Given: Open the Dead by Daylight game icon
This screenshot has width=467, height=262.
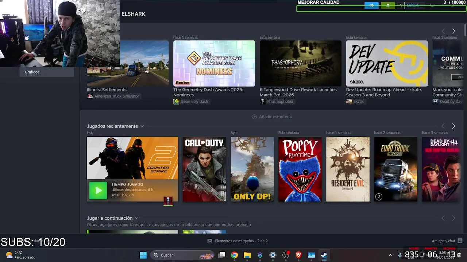Looking at the screenshot, I should pyautogui.click(x=435, y=102).
